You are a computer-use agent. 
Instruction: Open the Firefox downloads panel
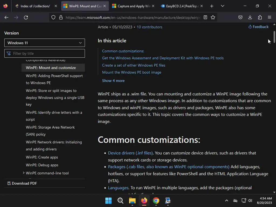point(250,17)
